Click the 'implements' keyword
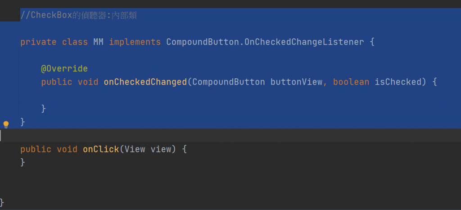 click(x=135, y=42)
